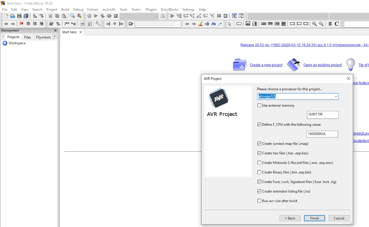Click the Redo toolbar icon
Viewport: 369px width, 227px height.
[x=41, y=16]
